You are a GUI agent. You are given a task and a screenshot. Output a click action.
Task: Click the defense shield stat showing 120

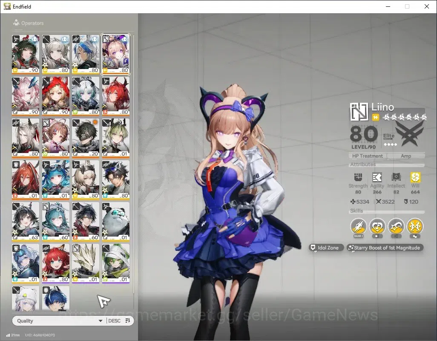pyautogui.click(x=411, y=202)
